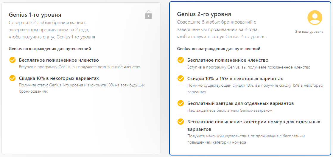This screenshot has width=333, height=157.
Task: Open 'Скидка 10% в некоторых вариантах' benefit title
Action: 59,78
